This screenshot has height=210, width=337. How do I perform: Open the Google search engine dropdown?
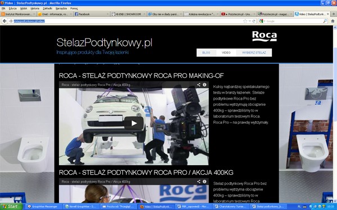click(262, 21)
